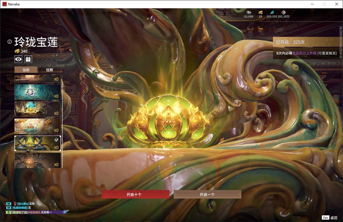This screenshot has width=343, height=222.
Task: Select the highlighted yellow-green lotus chest thumbnail
Action: tap(37, 143)
